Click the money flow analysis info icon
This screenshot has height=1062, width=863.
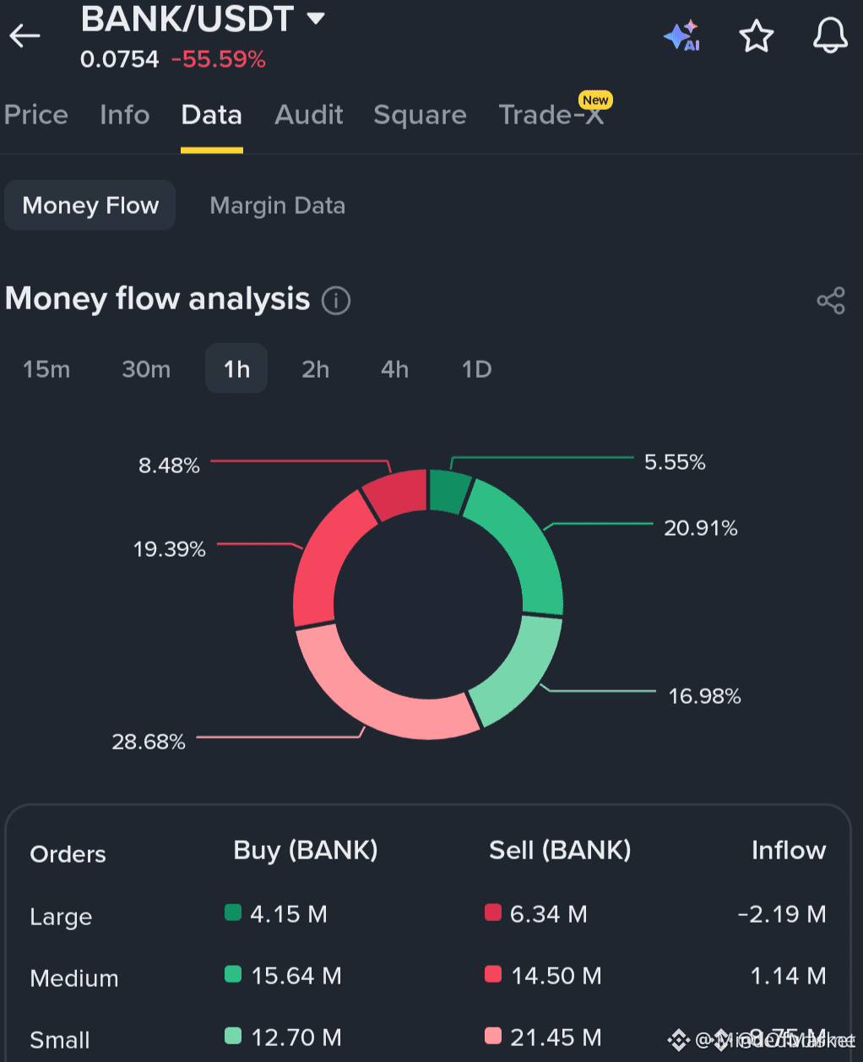click(x=336, y=300)
